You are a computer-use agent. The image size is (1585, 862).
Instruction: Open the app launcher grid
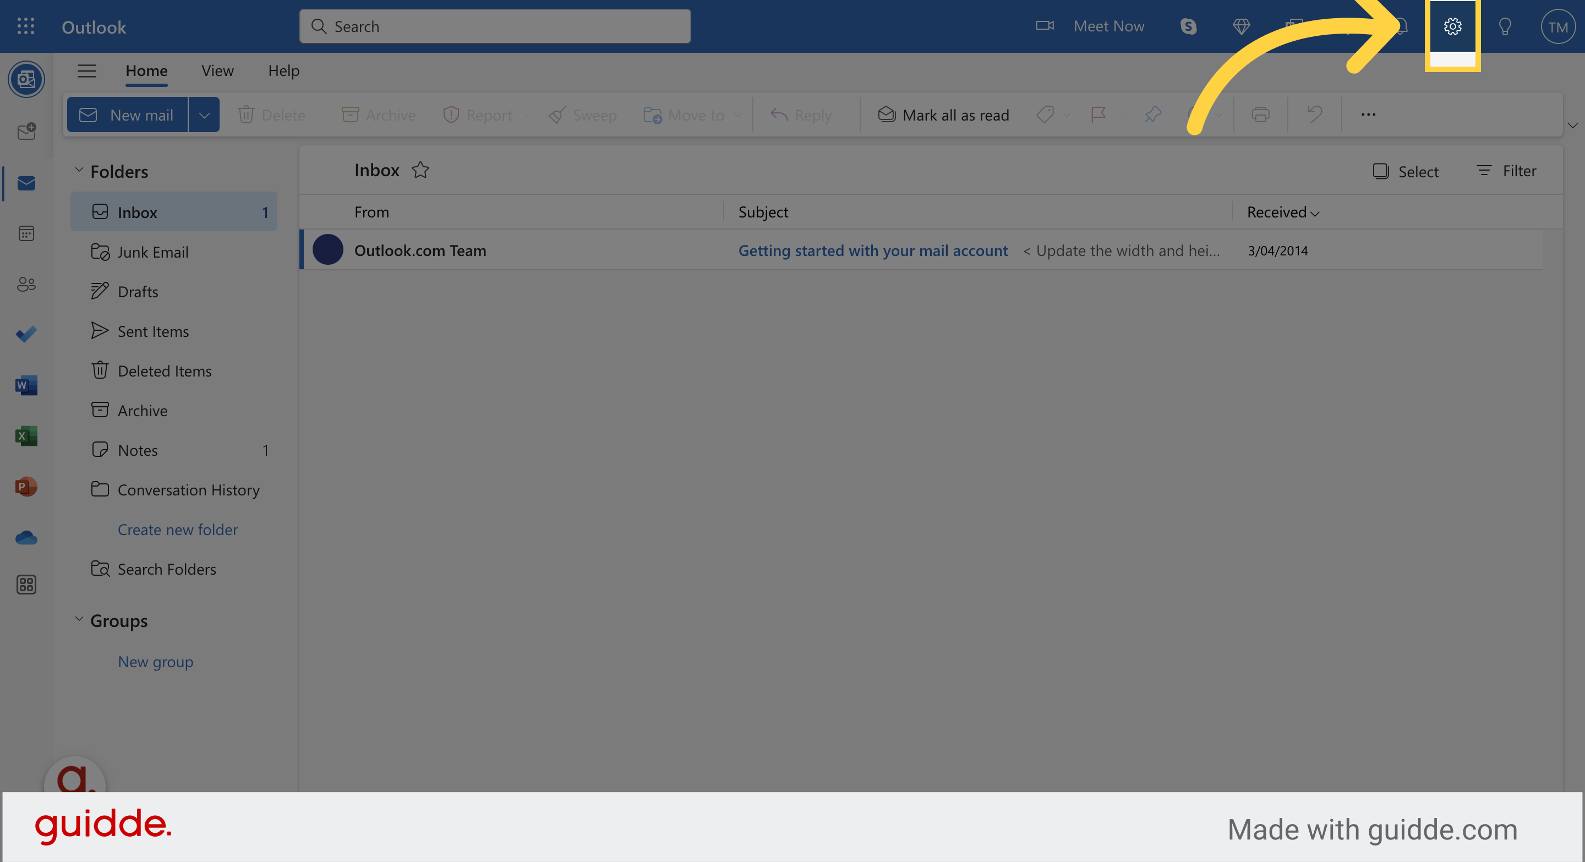click(26, 26)
